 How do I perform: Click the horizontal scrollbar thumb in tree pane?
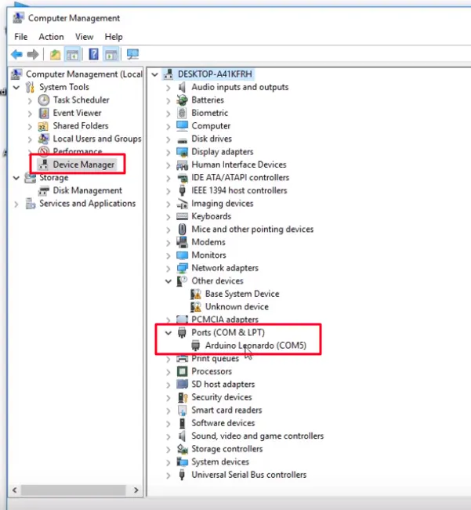click(x=73, y=490)
